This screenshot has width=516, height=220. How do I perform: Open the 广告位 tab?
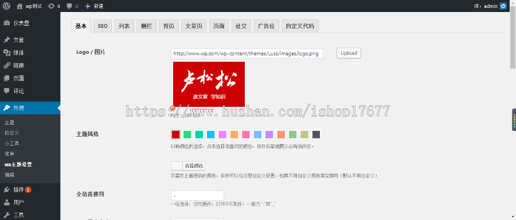[266, 26]
